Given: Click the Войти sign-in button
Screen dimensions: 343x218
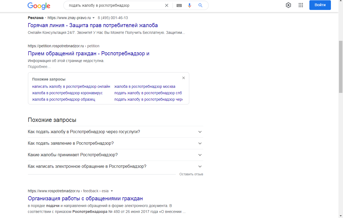Looking at the screenshot, I should pyautogui.click(x=320, y=5).
